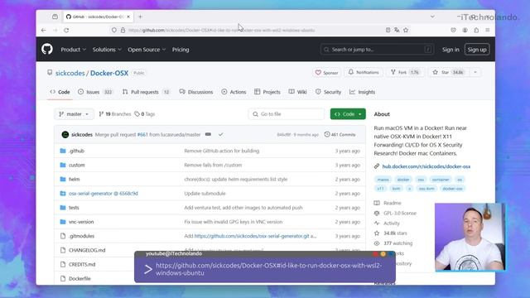Open the Readme link in About
530x298 pixels.
[392, 203]
